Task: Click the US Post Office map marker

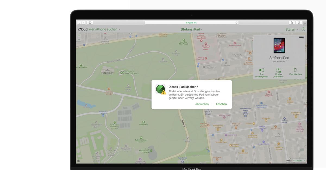Action: click(284, 119)
